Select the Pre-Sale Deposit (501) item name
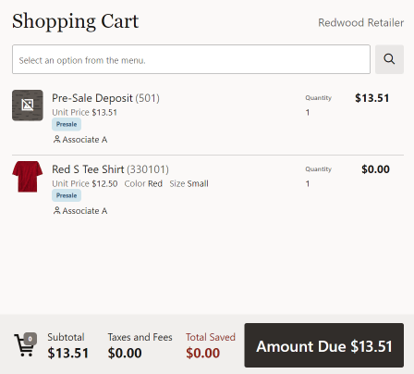The height and width of the screenshot is (374, 414). coord(105,98)
